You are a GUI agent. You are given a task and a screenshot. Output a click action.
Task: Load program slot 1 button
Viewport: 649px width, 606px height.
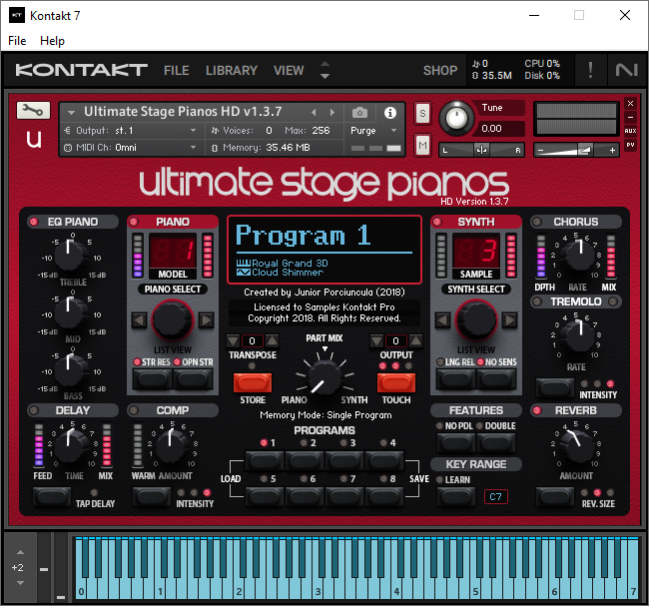click(265, 460)
